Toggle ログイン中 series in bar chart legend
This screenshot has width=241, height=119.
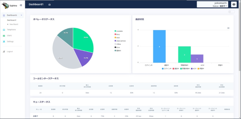(167, 69)
